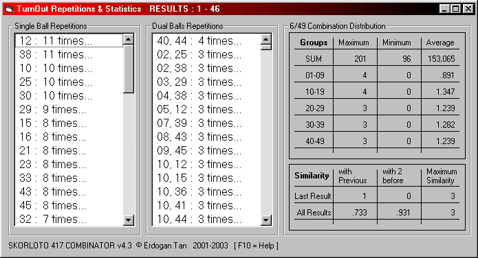
Task: Click the Similarity table header
Action: tap(312, 176)
